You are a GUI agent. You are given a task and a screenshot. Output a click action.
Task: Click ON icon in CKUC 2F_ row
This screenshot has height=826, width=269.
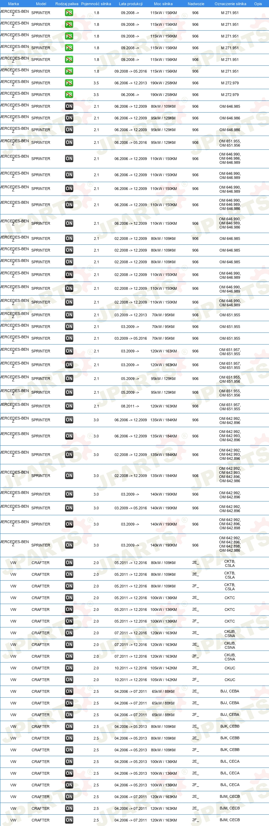[x=69, y=680]
